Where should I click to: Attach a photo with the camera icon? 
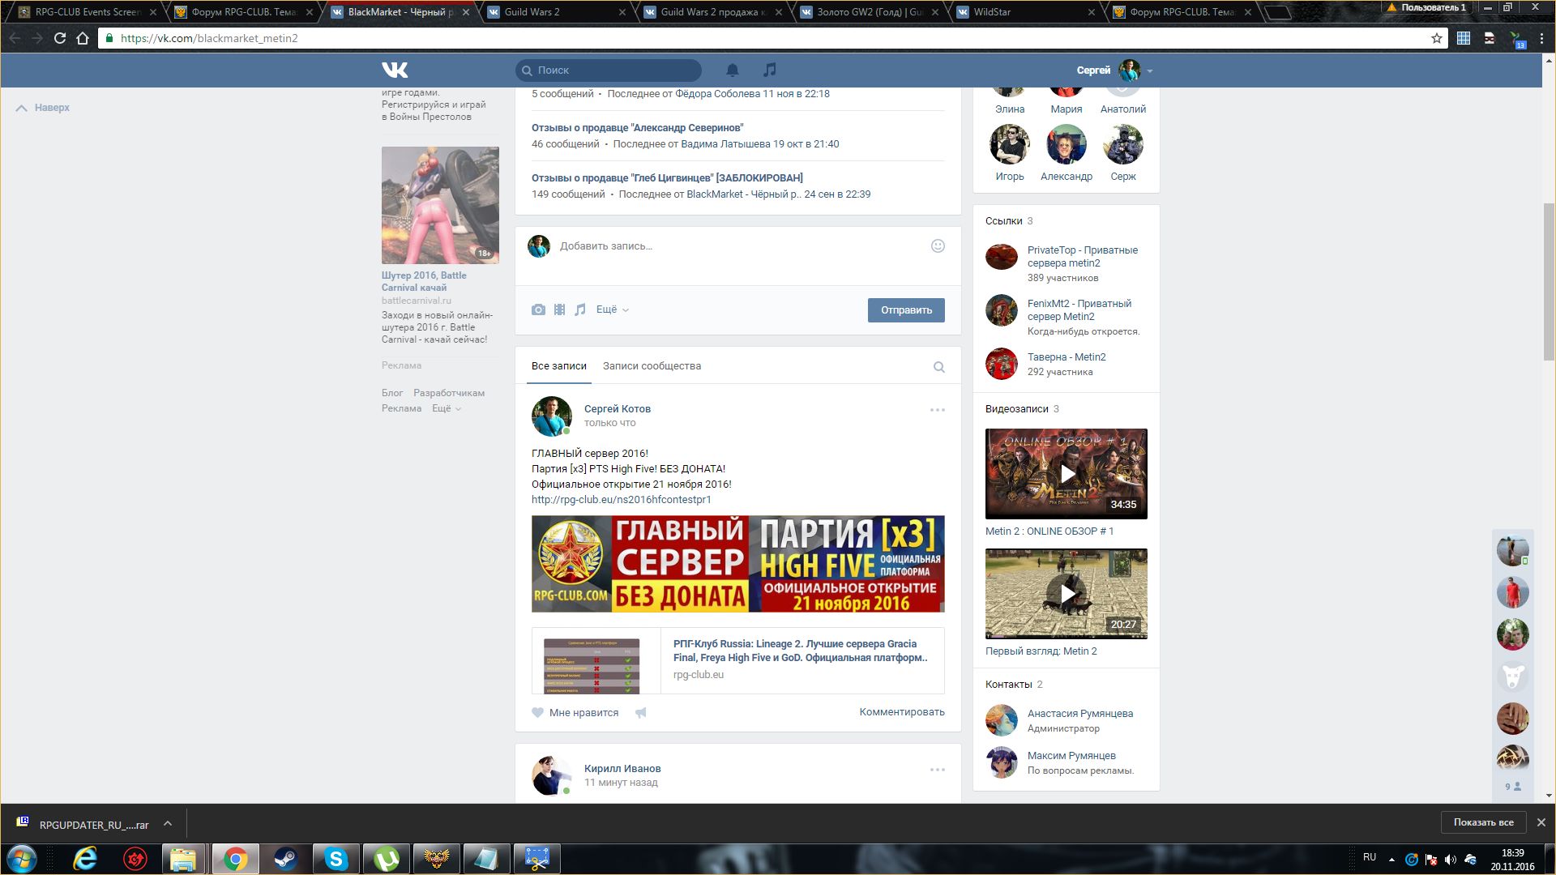tap(538, 309)
